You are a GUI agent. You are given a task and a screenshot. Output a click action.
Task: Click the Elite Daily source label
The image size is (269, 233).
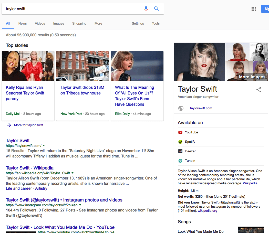click(122, 114)
